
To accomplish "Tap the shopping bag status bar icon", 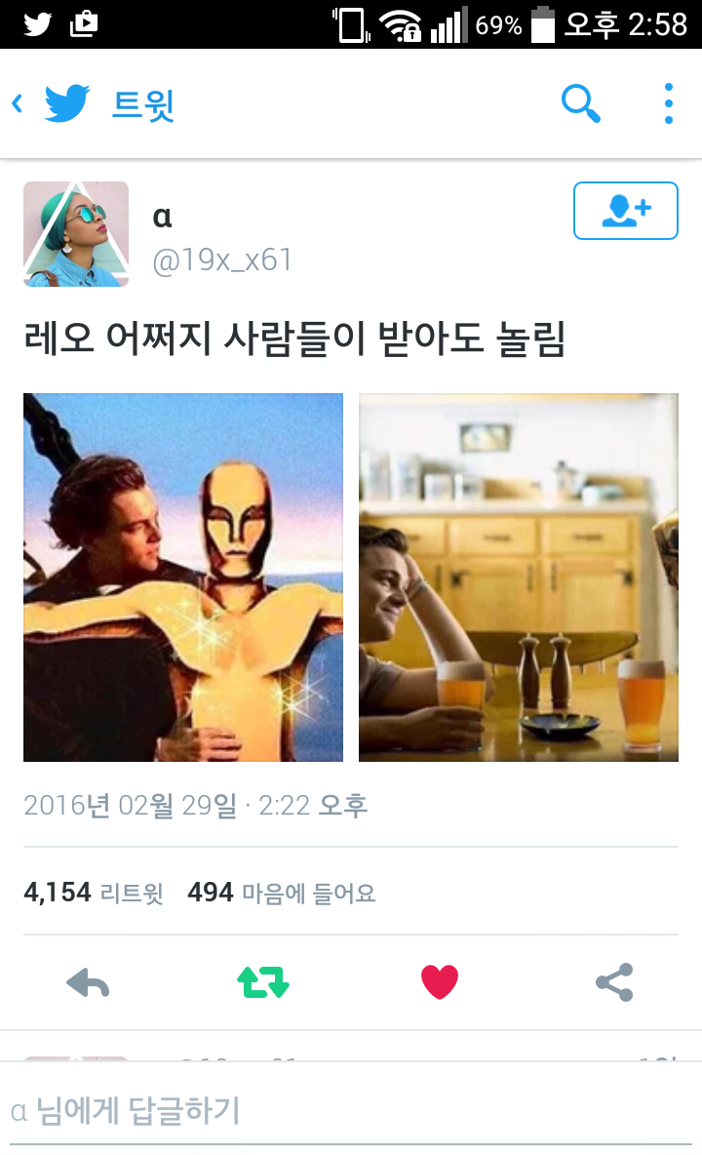I will 83,23.
